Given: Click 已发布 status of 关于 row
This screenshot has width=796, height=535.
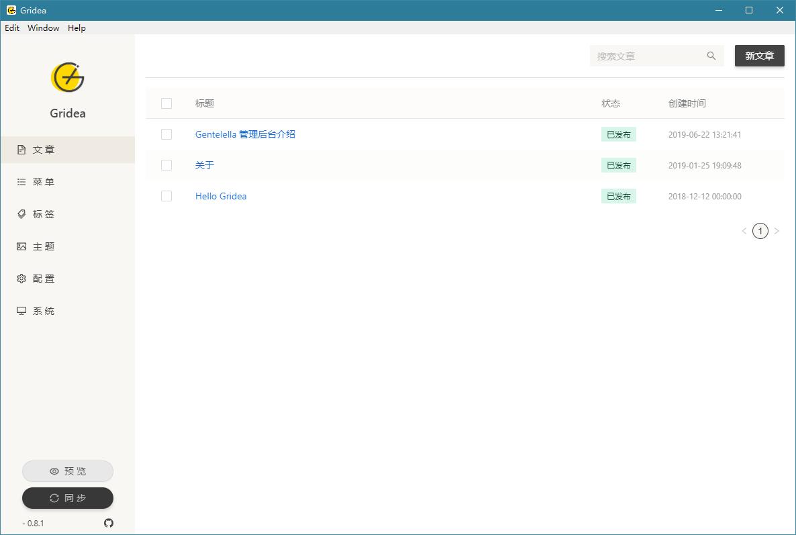Looking at the screenshot, I should [618, 166].
